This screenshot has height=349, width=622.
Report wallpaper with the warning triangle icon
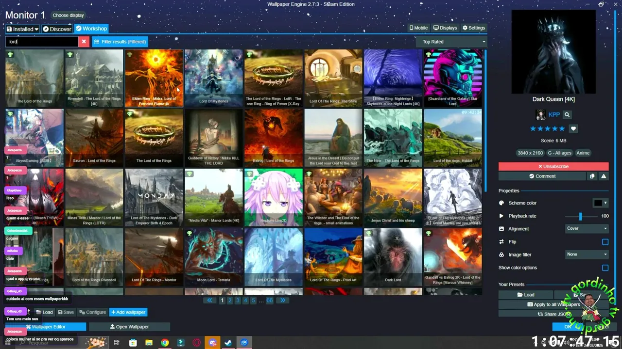(604, 176)
